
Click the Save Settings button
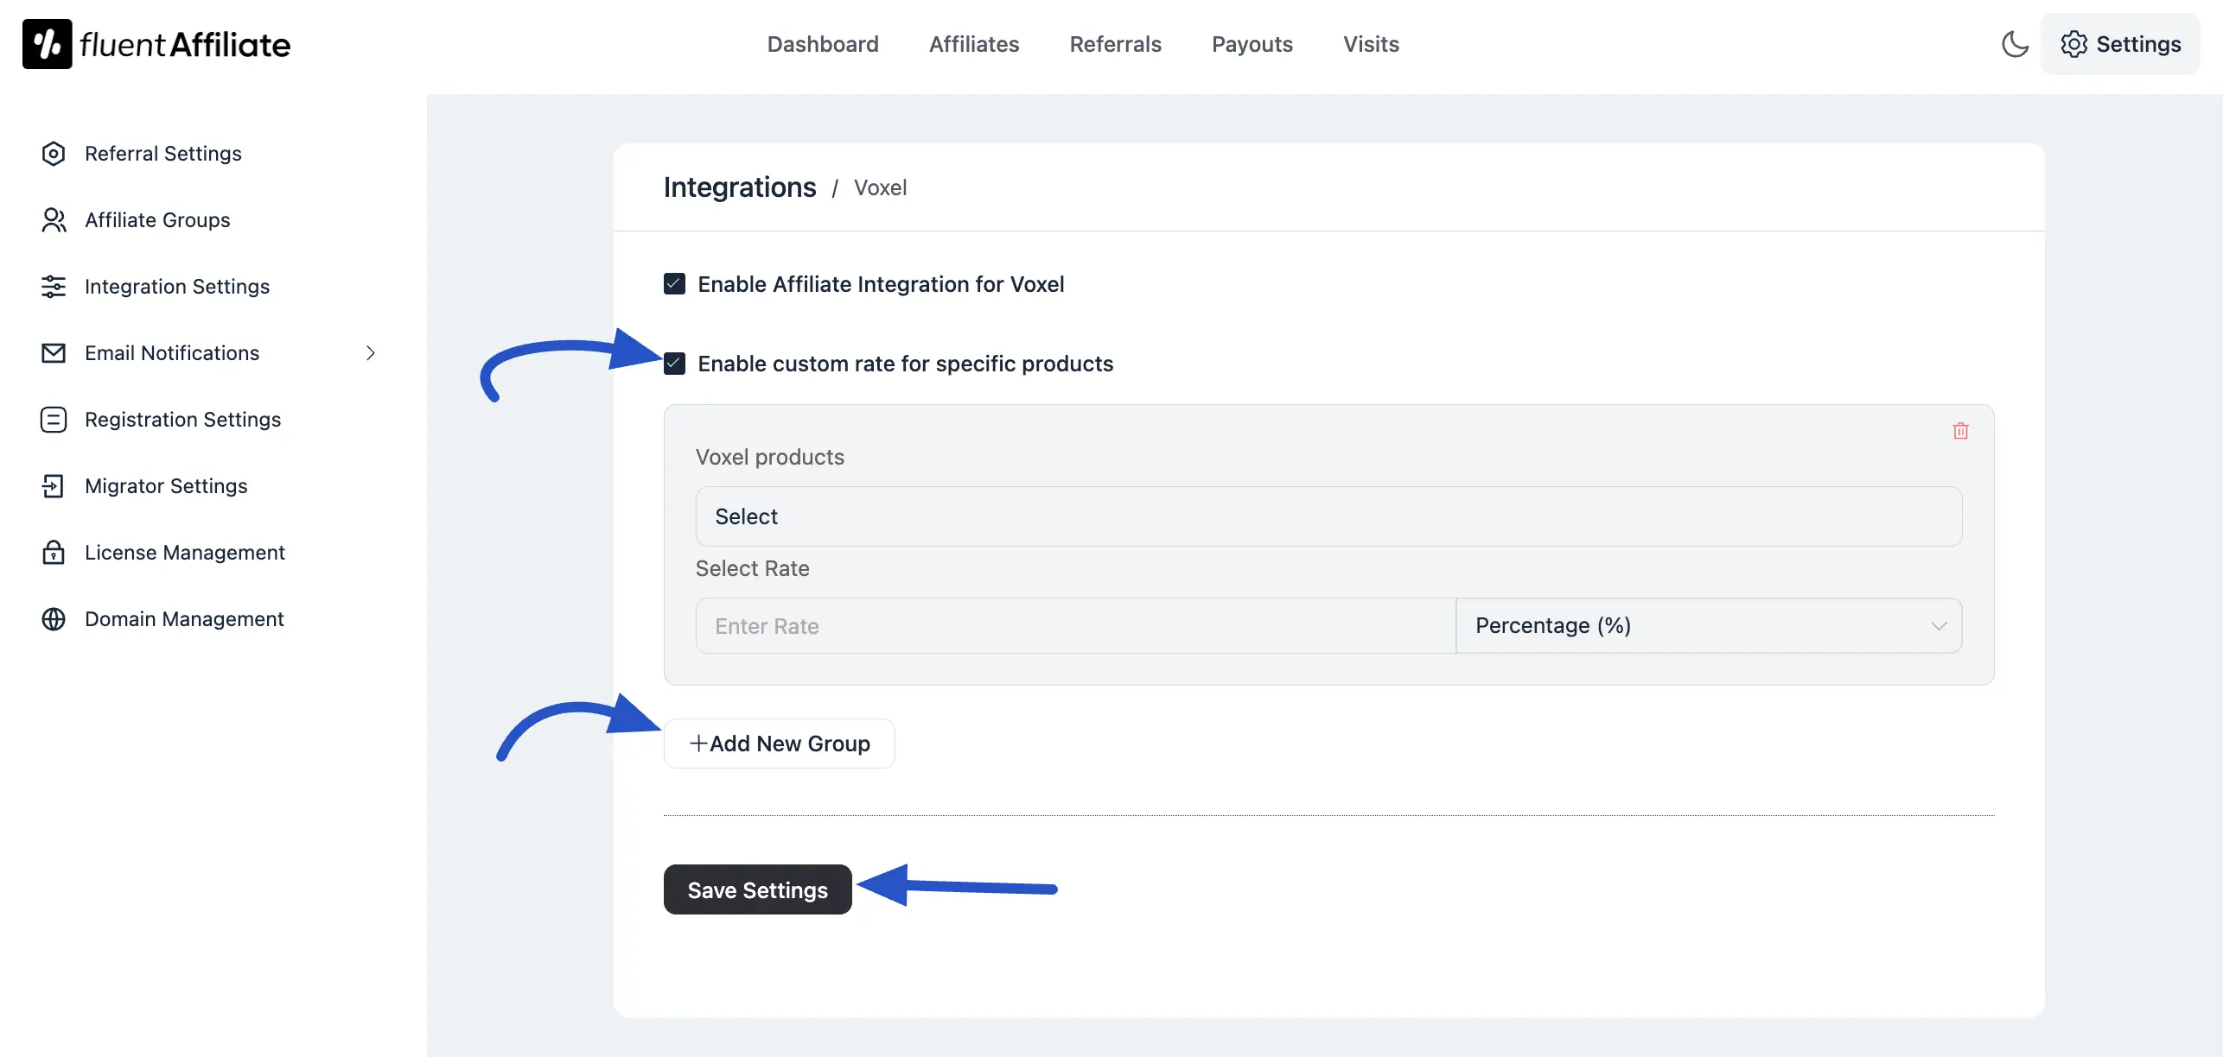pos(757,889)
